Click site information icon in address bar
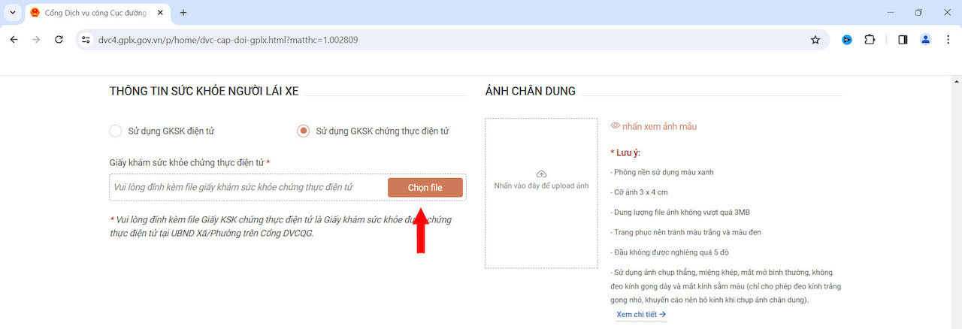Viewport: 962px width, 329px height. [86, 40]
